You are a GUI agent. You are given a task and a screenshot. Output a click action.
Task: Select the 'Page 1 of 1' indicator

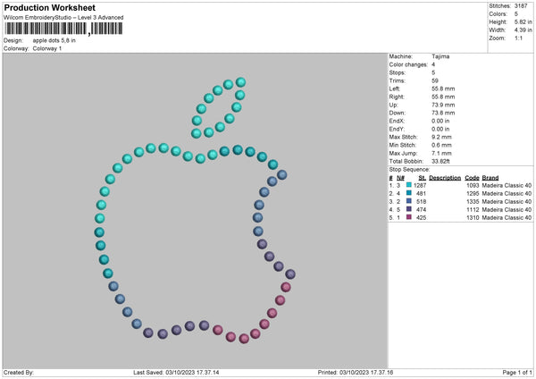point(517,372)
